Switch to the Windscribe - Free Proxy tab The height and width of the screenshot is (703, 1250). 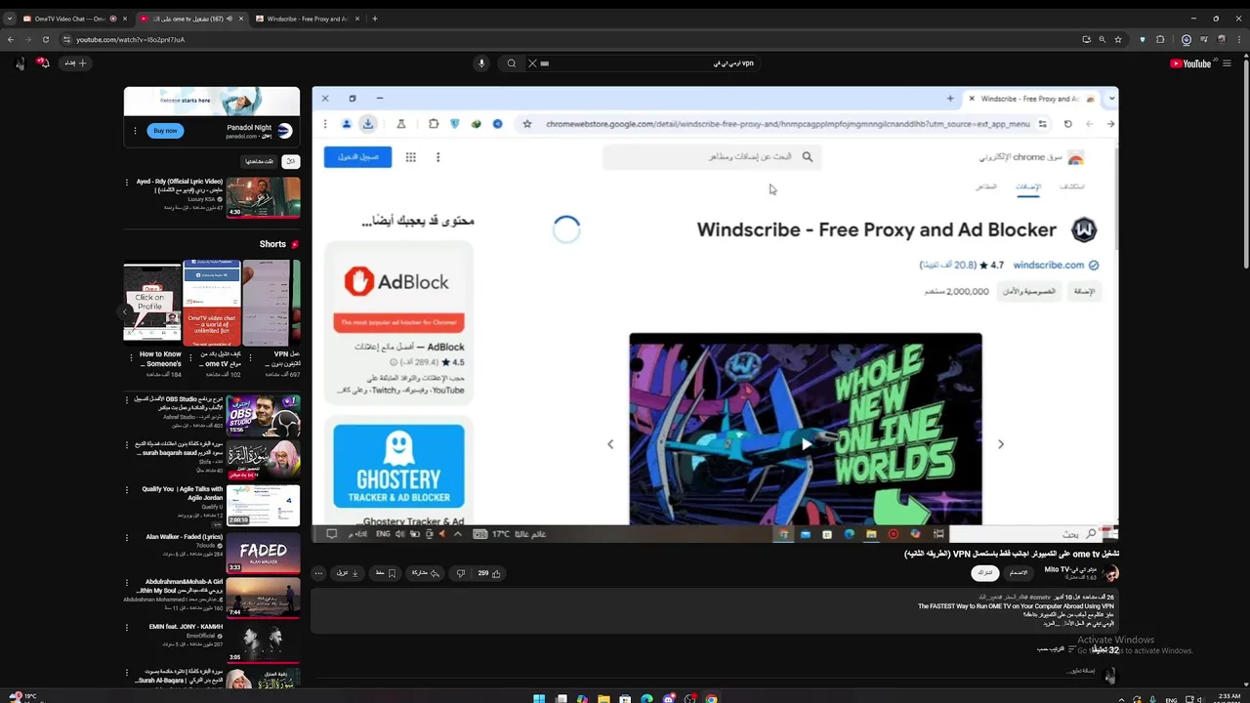[306, 19]
